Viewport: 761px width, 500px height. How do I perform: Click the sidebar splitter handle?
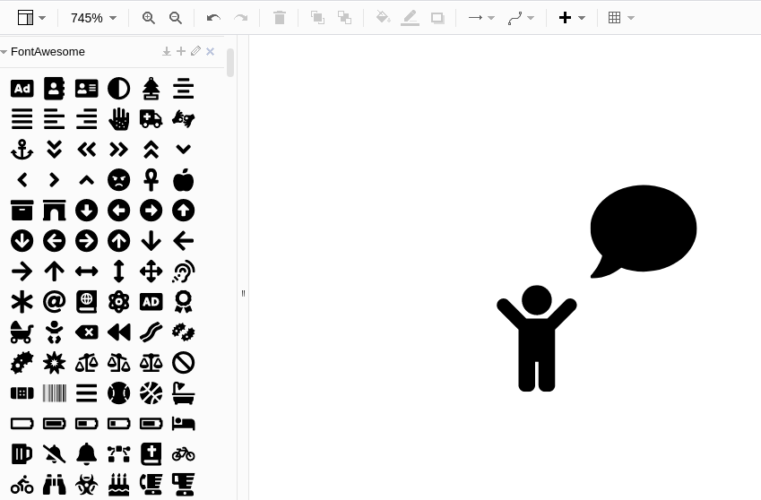tap(243, 293)
